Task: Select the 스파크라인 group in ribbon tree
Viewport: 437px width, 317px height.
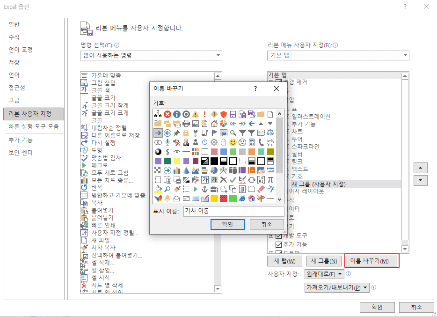Action: coord(306,147)
